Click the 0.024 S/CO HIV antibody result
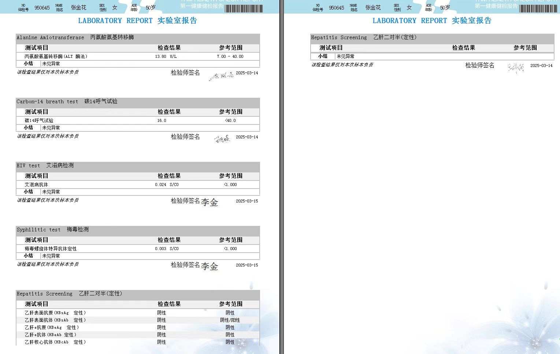 coord(167,185)
